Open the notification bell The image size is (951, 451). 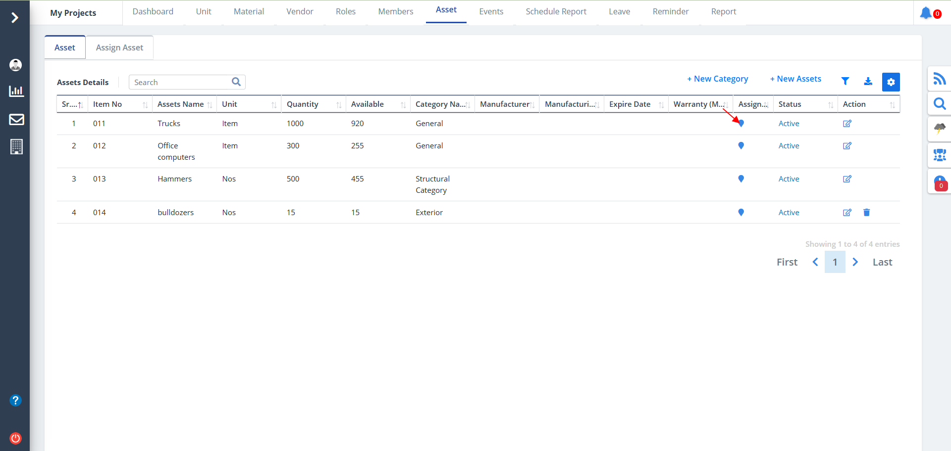[x=925, y=13]
